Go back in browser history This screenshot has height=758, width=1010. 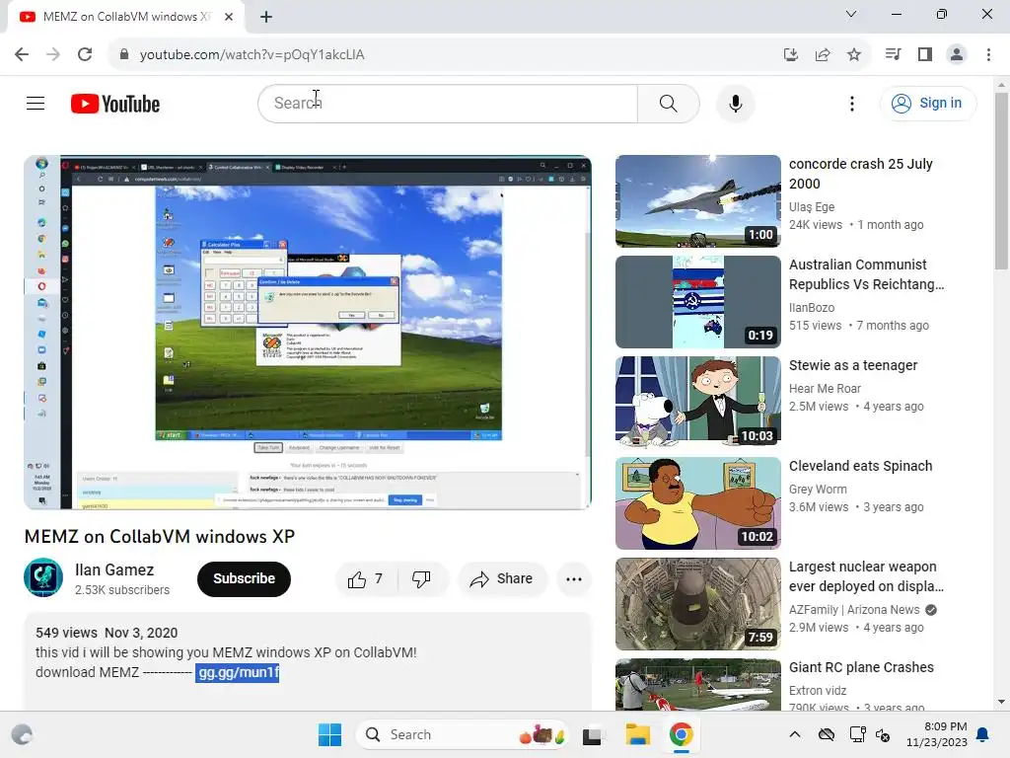(22, 54)
